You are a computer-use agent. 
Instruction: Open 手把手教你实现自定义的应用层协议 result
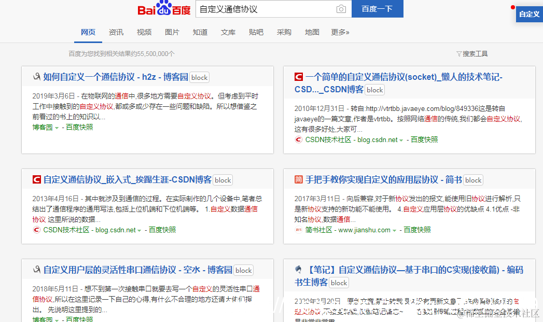(384, 179)
